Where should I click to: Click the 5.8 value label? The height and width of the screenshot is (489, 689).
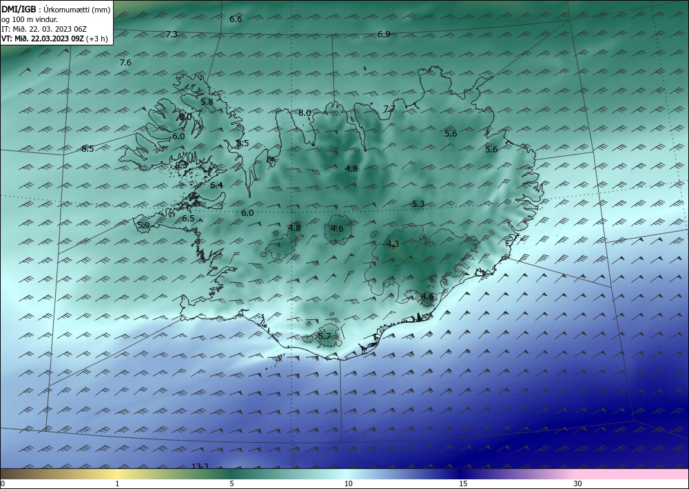(207, 101)
